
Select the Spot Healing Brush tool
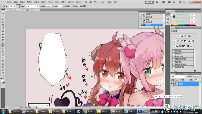coord(3,31)
